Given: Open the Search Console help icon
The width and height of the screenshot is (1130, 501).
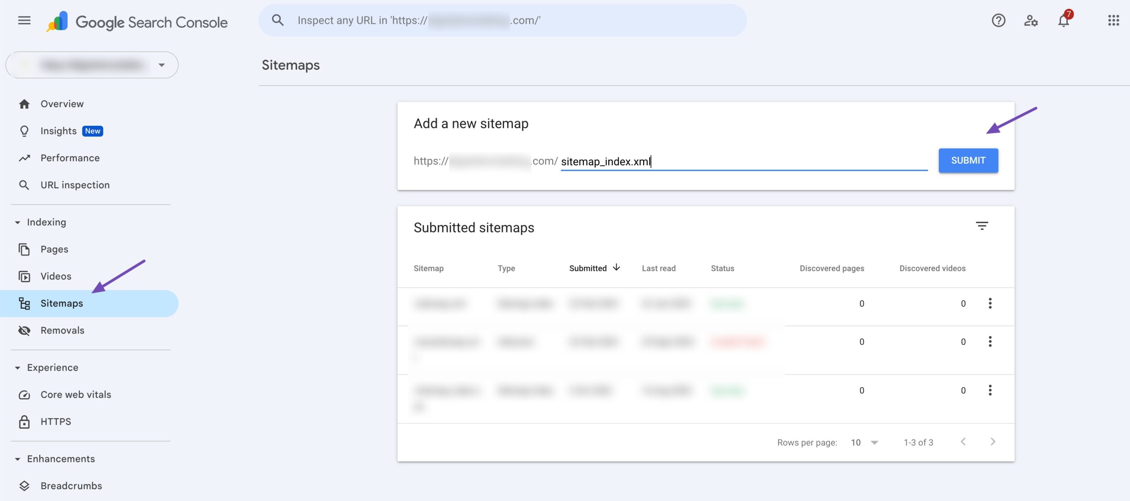Looking at the screenshot, I should click(x=998, y=20).
